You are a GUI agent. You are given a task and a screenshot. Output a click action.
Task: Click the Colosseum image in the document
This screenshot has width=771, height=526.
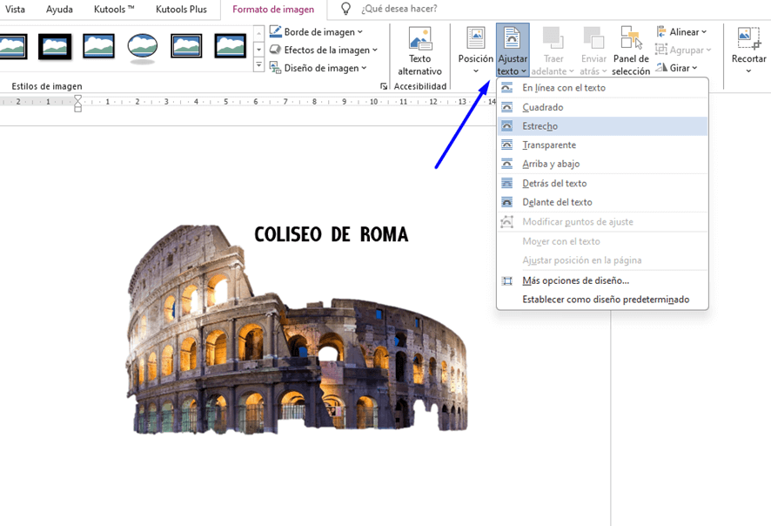(296, 340)
